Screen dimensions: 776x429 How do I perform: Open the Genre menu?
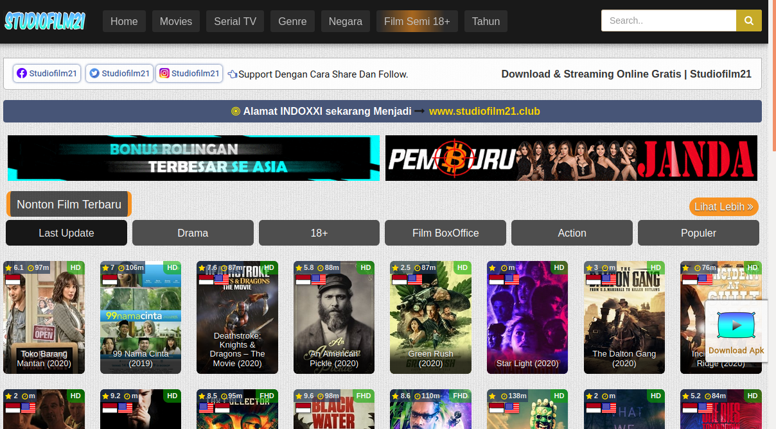point(292,21)
